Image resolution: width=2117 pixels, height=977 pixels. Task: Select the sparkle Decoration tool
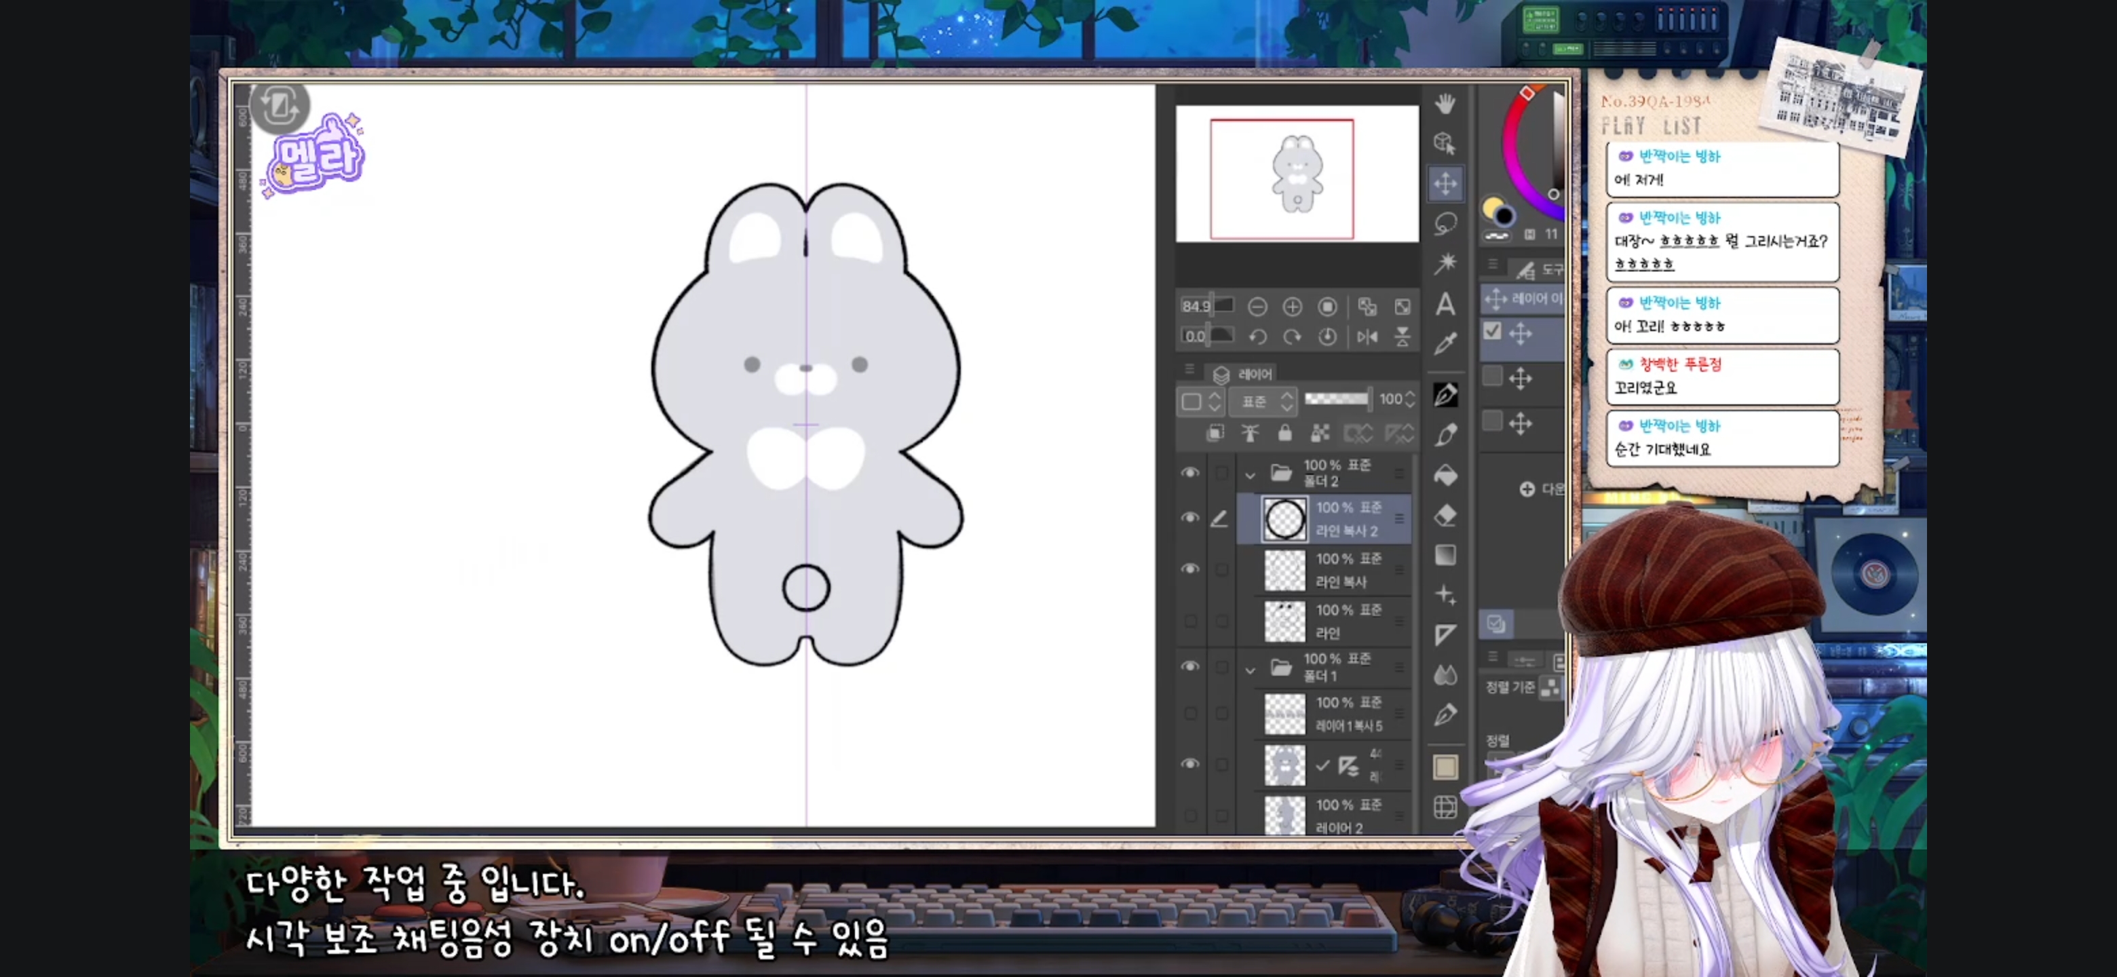coord(1445,595)
